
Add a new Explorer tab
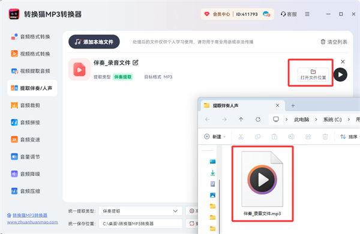click(293, 105)
